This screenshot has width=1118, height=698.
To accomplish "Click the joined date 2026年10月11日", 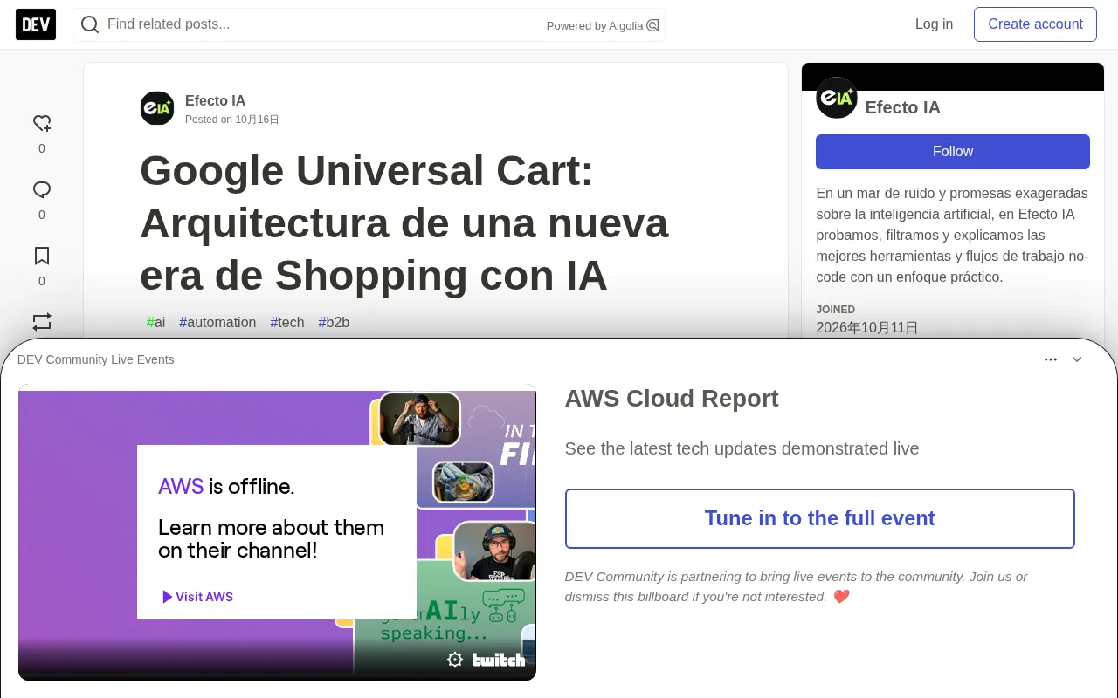I will [x=867, y=328].
